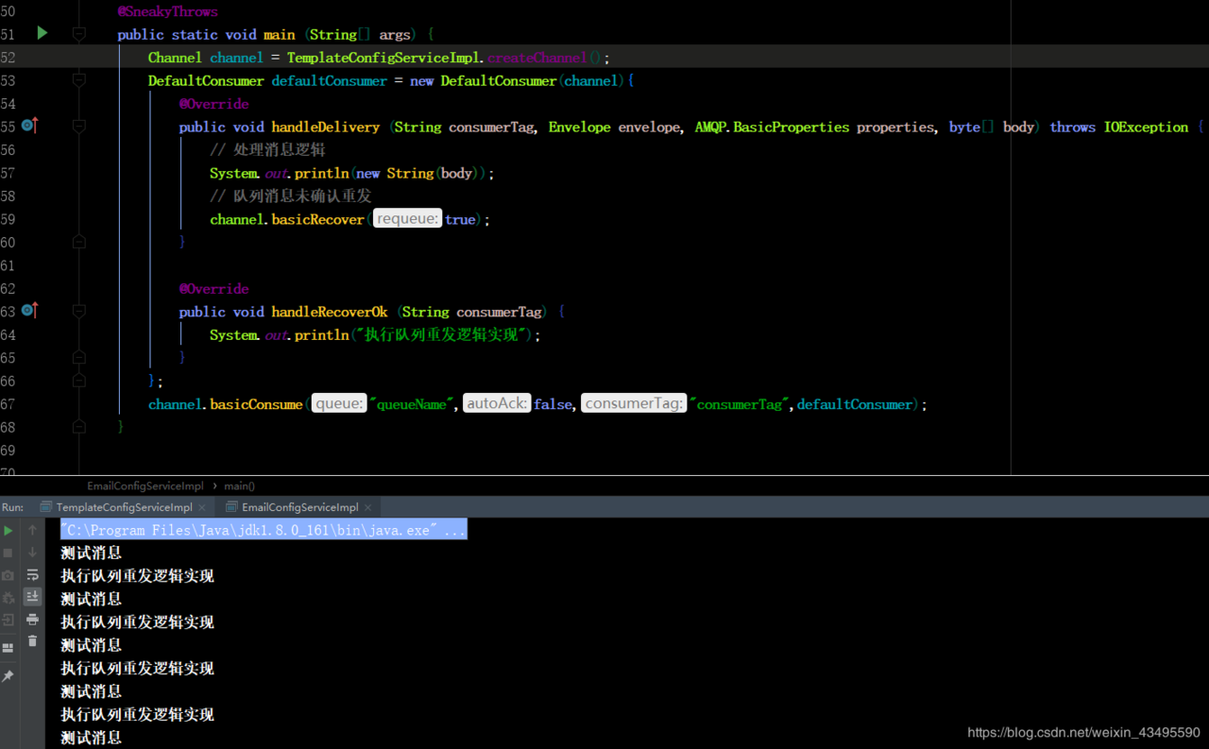Click the comment "// 队列消息未确认重发"
Screen dimensions: 1209x749
point(291,196)
